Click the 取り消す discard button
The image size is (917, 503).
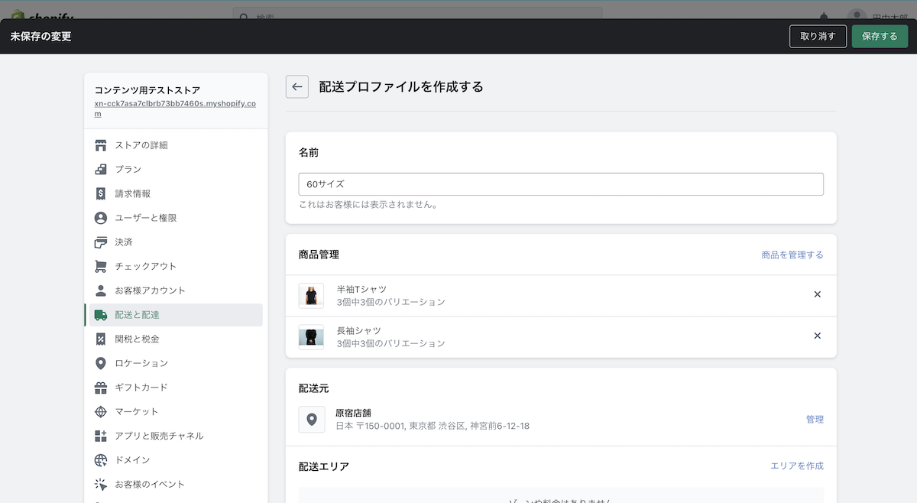818,36
